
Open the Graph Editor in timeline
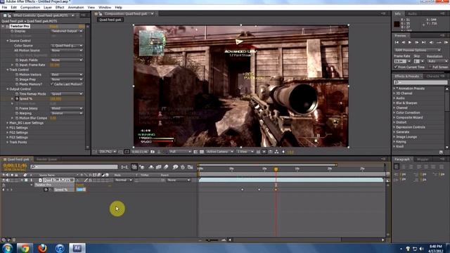[x=190, y=167]
